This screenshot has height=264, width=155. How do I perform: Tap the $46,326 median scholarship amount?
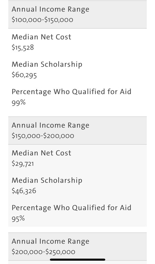24,191
